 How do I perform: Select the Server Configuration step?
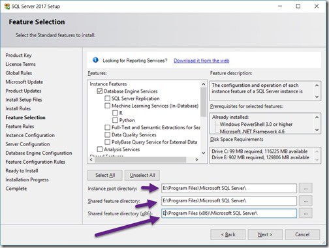27,144
